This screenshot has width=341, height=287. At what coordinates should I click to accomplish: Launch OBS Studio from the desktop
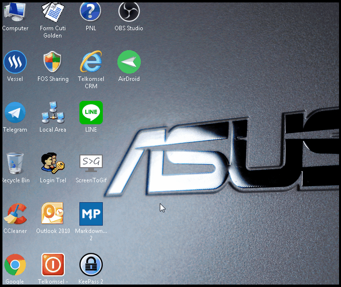[129, 12]
